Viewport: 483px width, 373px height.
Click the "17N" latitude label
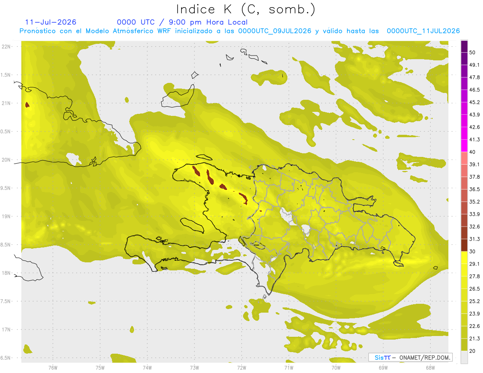pyautogui.click(x=6, y=330)
